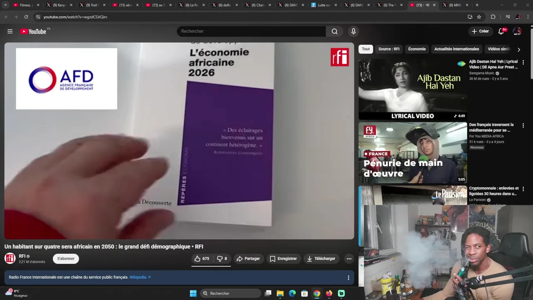Open 'Ajib Dastan Hai Yeh | Lyrical' title
Image resolution: width=533 pixels, height=300 pixels.
[x=493, y=64]
